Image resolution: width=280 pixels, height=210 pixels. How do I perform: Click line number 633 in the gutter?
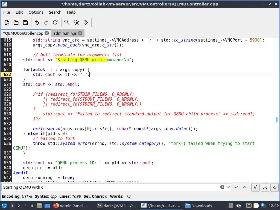[7, 129]
